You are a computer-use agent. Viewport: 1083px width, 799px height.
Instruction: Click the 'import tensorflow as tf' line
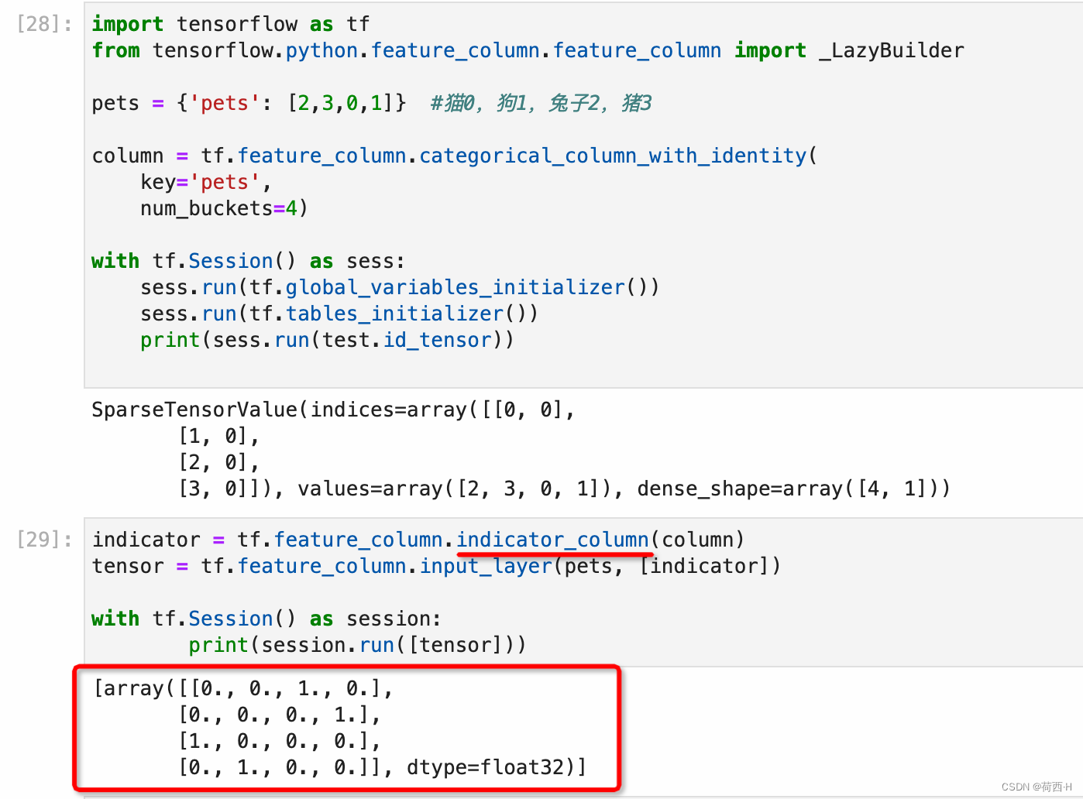pyautogui.click(x=231, y=24)
